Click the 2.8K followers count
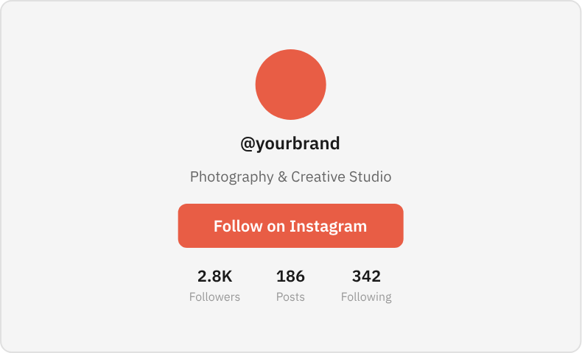This screenshot has width=582, height=353. [x=214, y=277]
